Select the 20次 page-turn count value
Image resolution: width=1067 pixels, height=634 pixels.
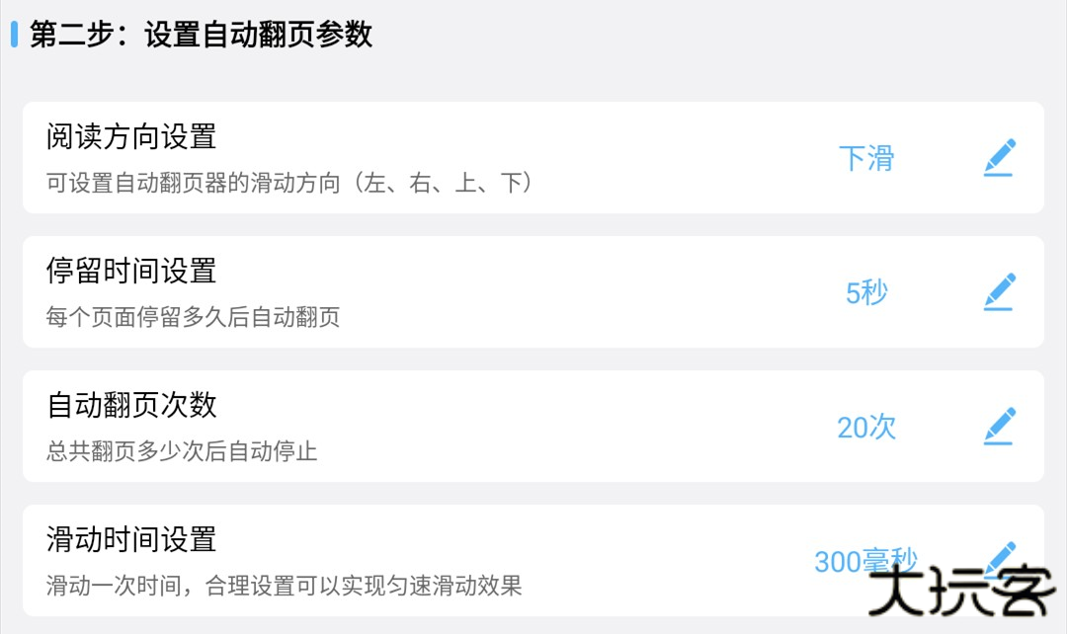865,427
